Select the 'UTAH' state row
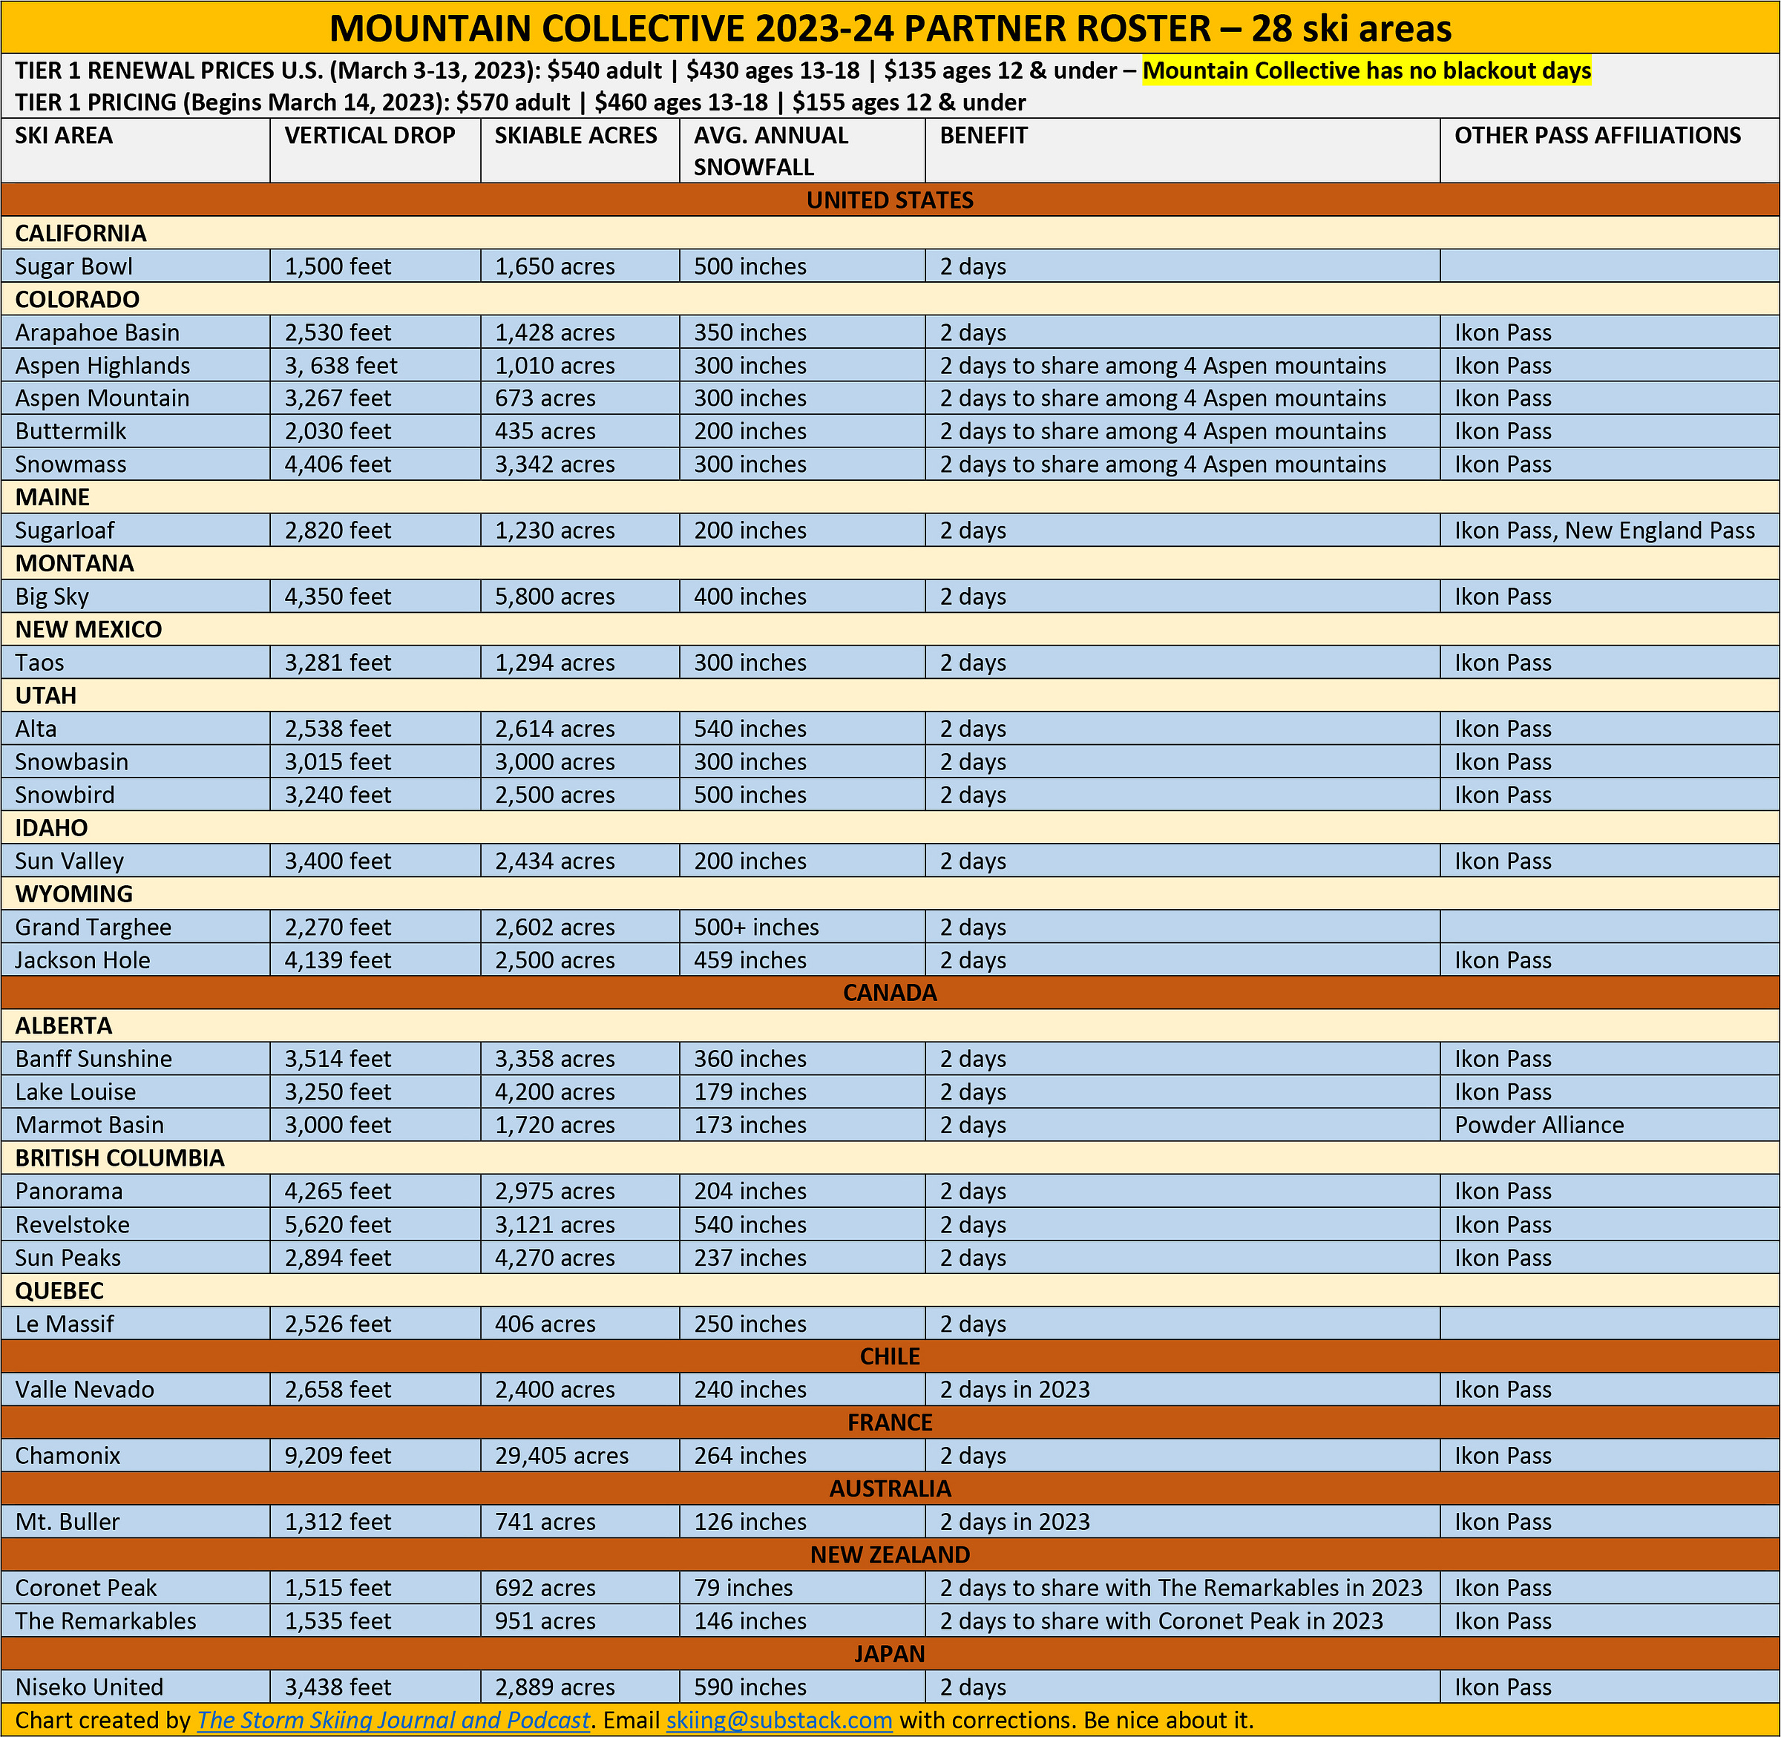Viewport: 1781px width, 1737px height. [890, 695]
